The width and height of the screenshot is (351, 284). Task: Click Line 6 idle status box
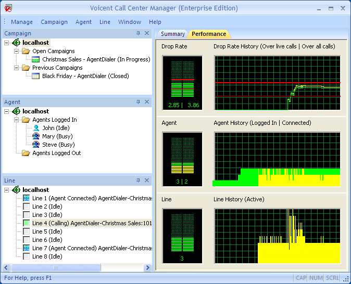27,240
